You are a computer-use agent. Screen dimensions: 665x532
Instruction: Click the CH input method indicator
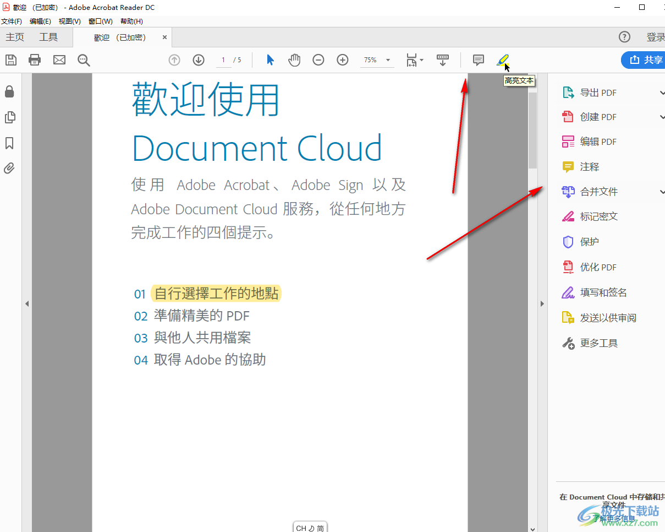pyautogui.click(x=310, y=528)
